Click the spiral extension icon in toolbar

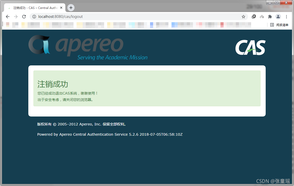254,17
